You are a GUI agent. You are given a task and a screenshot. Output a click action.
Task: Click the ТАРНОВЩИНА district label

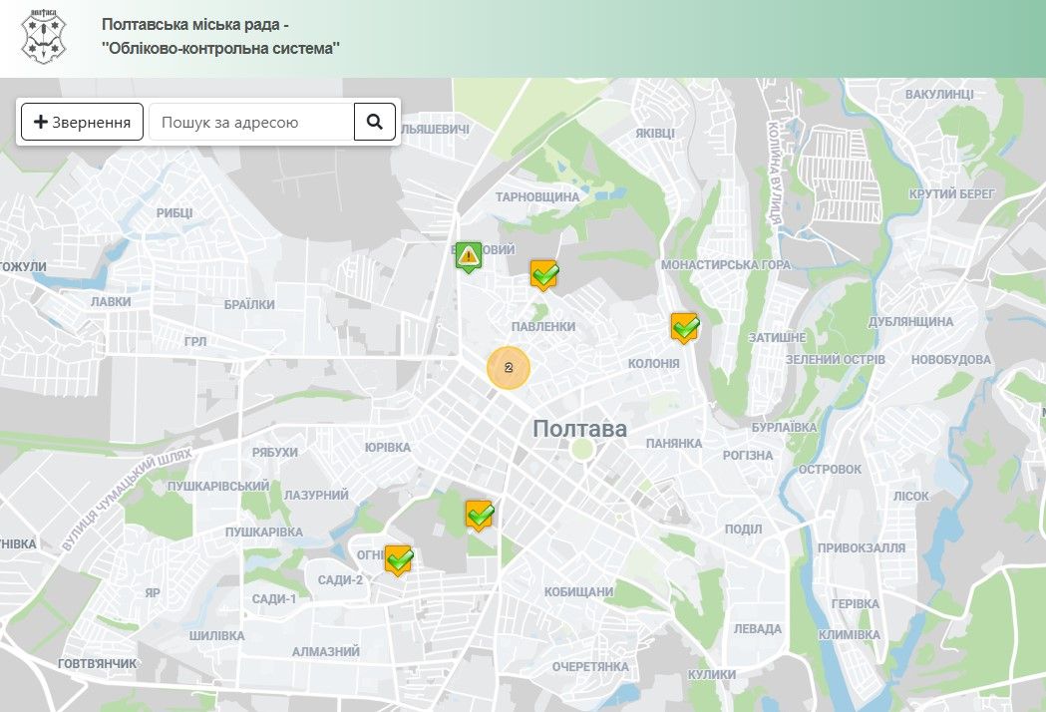click(x=537, y=196)
